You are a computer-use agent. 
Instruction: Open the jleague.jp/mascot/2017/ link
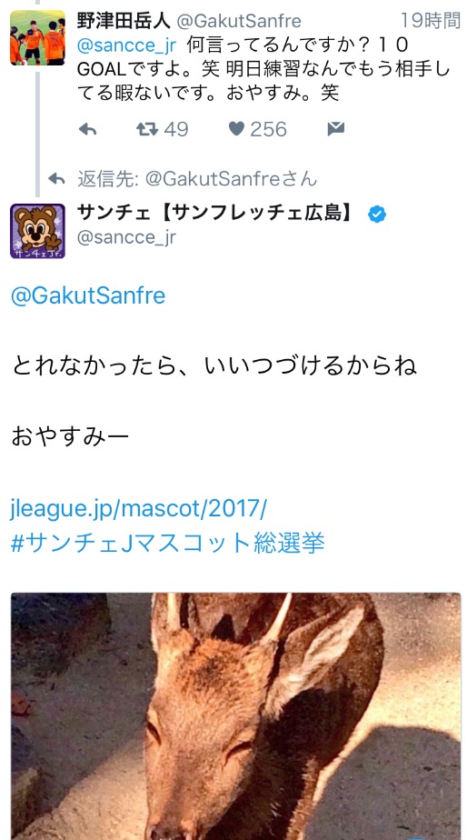[x=138, y=508]
